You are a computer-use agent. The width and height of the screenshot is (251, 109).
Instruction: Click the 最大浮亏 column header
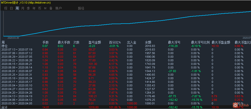click(x=174, y=42)
